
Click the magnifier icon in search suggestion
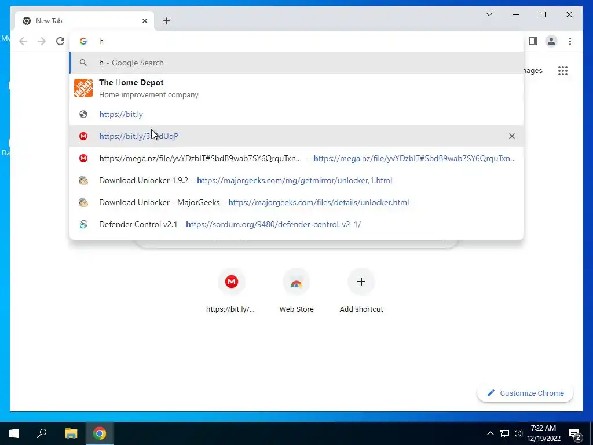pos(83,63)
